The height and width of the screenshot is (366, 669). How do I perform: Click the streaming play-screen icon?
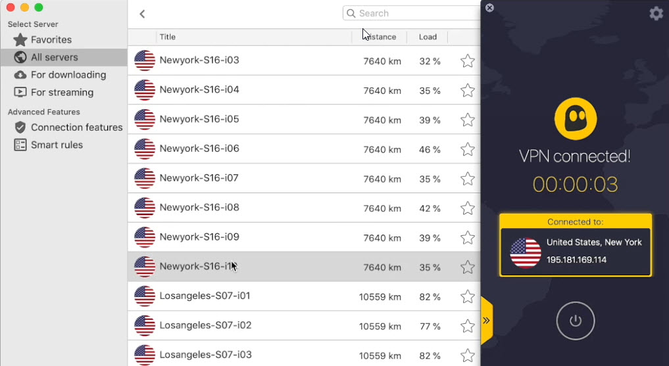point(20,92)
